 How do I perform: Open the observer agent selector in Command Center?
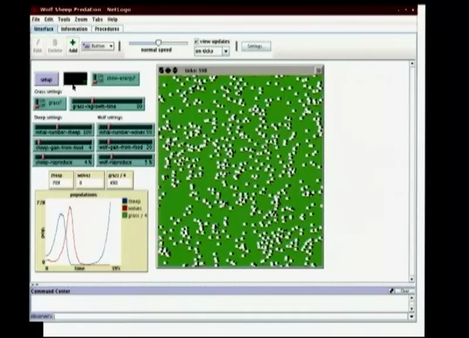point(42,316)
